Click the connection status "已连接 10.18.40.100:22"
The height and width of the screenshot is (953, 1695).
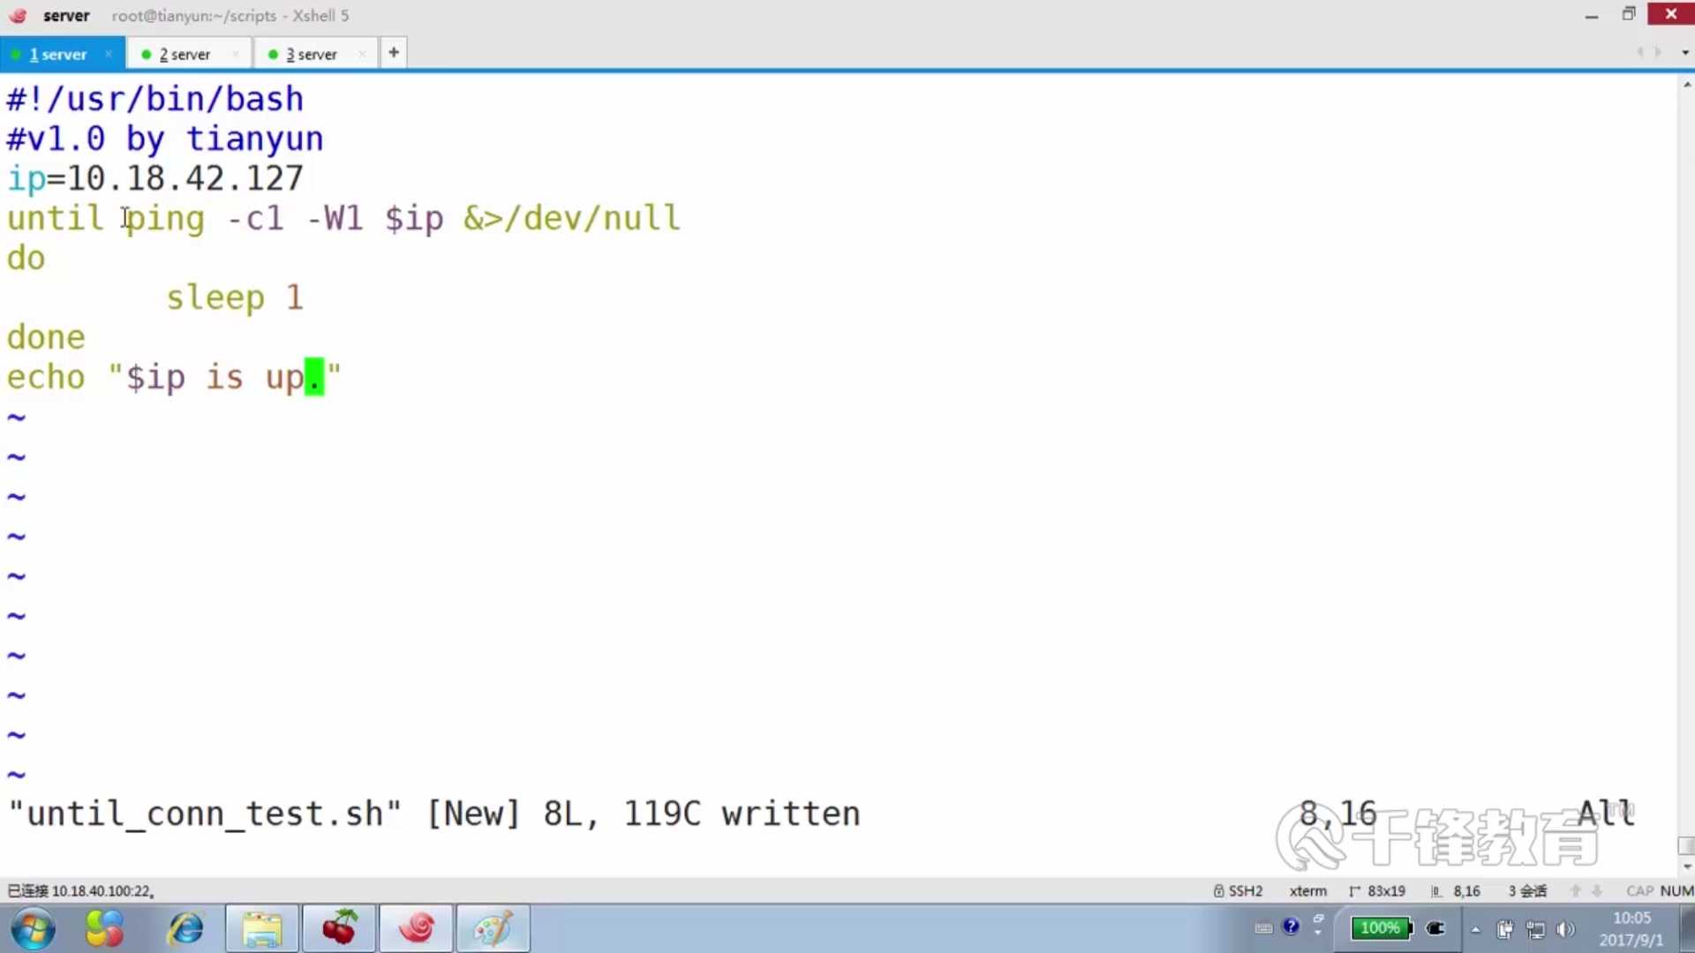coord(80,890)
